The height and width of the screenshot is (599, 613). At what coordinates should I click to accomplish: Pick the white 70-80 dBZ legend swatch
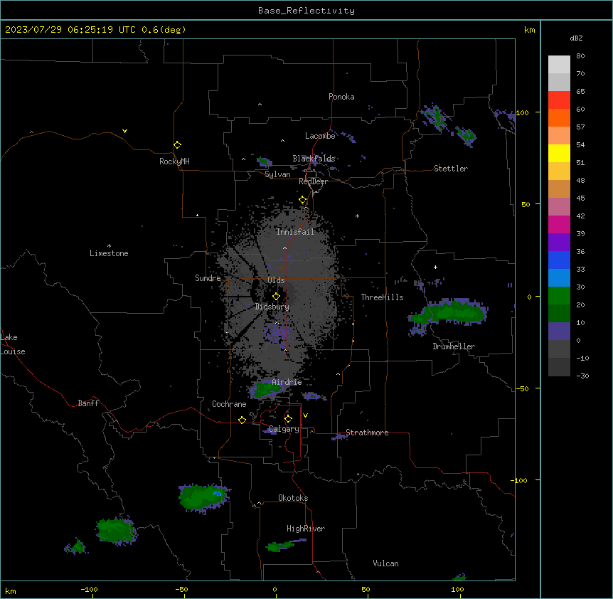(559, 64)
